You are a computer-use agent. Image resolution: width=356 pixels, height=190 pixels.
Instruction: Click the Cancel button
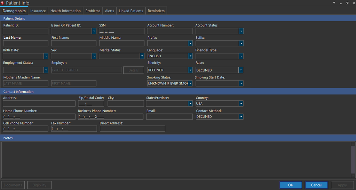(x=316, y=185)
